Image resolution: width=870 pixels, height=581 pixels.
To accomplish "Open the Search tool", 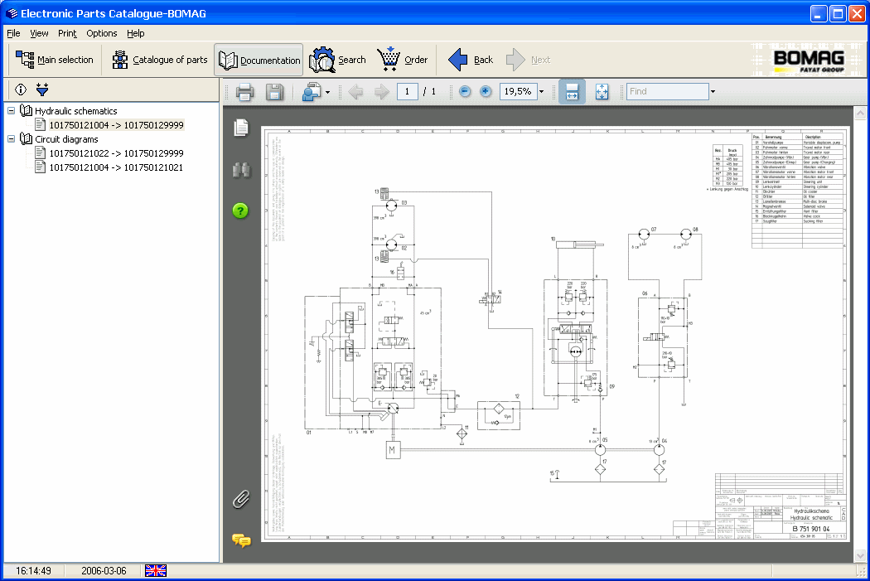I will click(x=337, y=60).
